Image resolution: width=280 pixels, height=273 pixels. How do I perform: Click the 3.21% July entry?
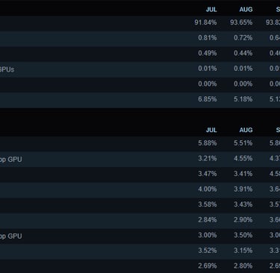click(208, 158)
